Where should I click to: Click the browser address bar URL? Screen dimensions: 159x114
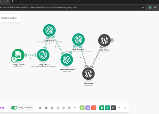(x=38, y=7)
